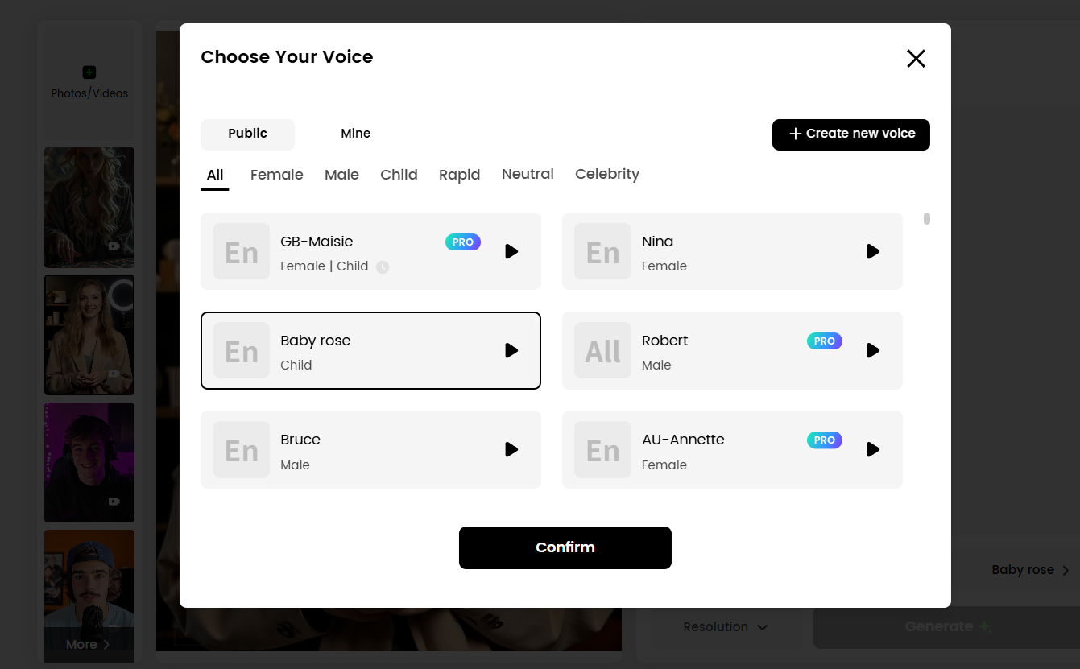The height and width of the screenshot is (669, 1080).
Task: Preview AU-Annette voice audio
Action: pos(873,449)
